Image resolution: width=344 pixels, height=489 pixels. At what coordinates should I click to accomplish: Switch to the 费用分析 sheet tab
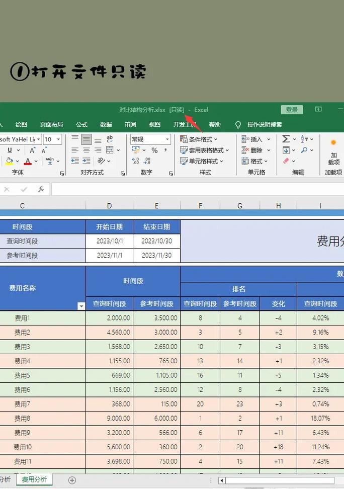click(x=34, y=480)
